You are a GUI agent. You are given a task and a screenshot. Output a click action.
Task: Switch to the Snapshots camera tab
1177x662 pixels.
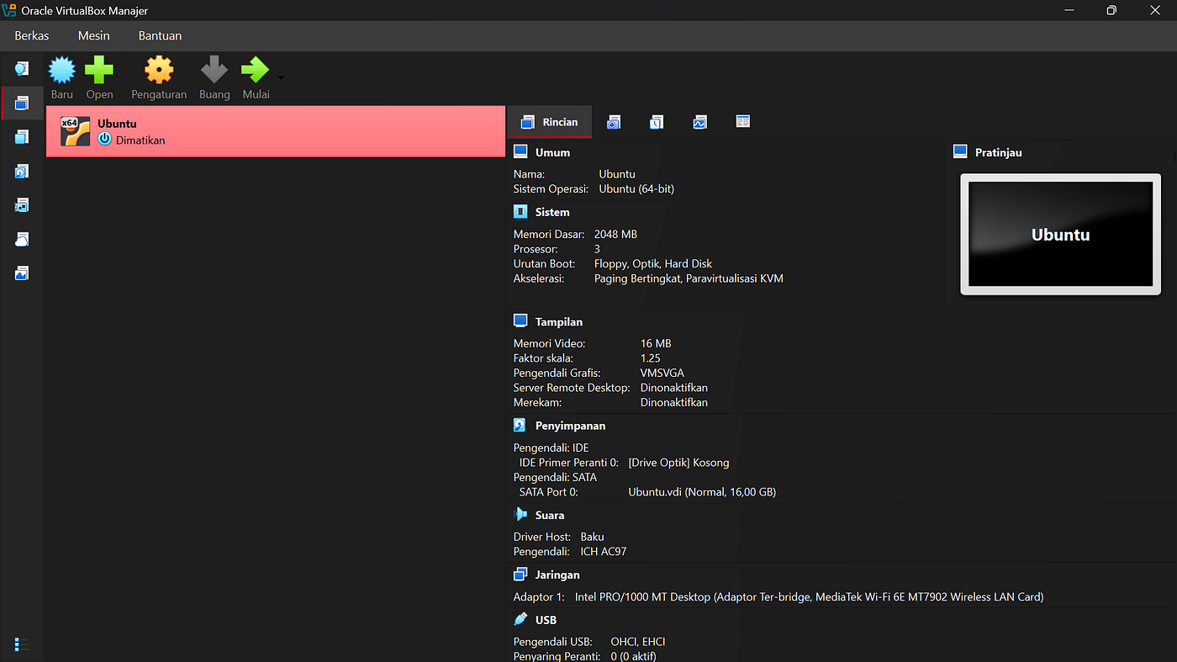click(614, 122)
